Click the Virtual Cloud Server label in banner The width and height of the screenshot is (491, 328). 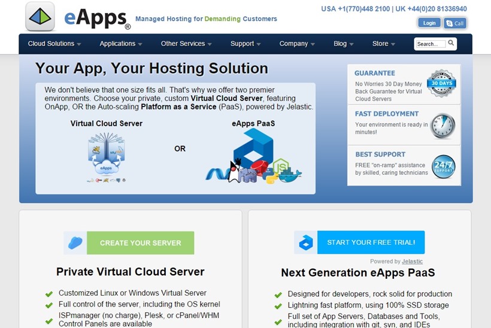tap(107, 124)
